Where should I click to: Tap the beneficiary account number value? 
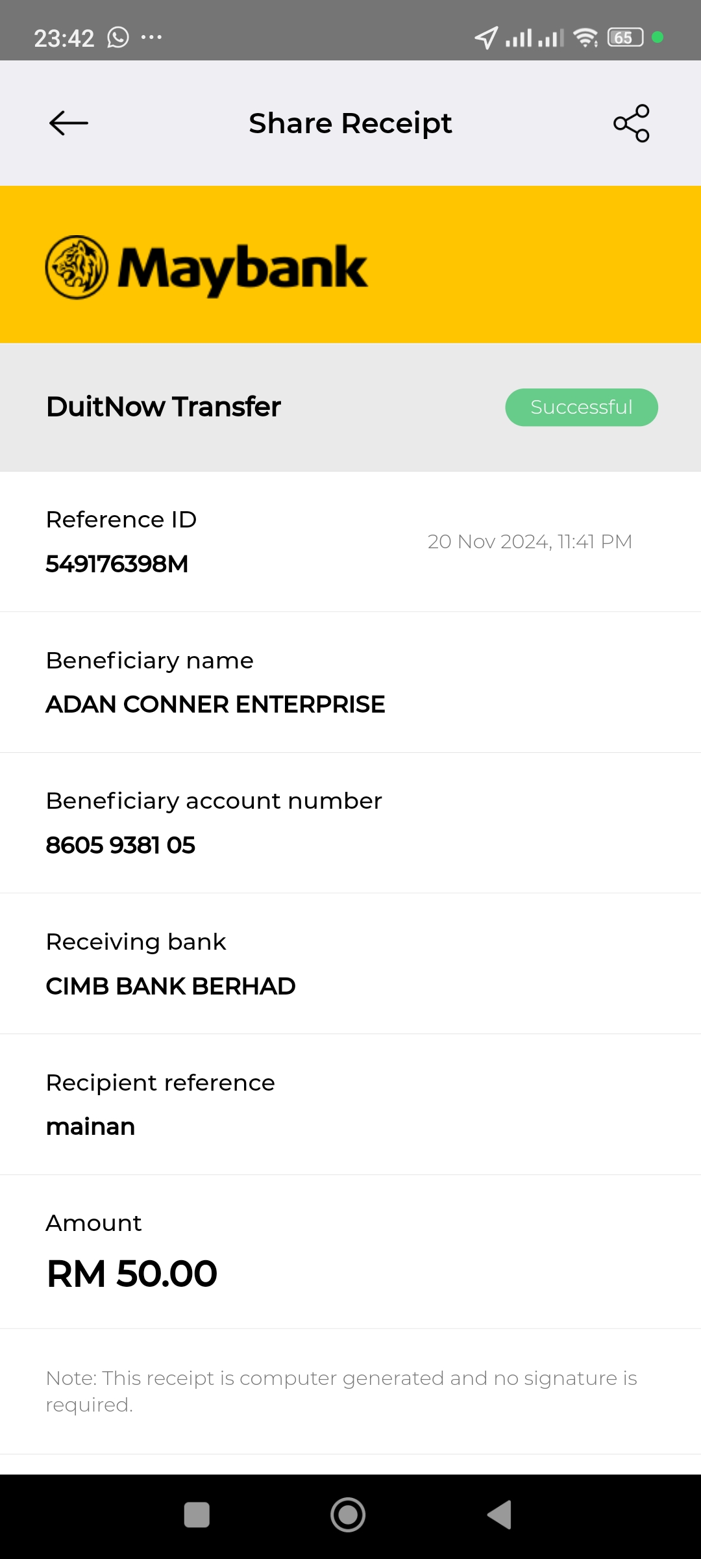[121, 845]
